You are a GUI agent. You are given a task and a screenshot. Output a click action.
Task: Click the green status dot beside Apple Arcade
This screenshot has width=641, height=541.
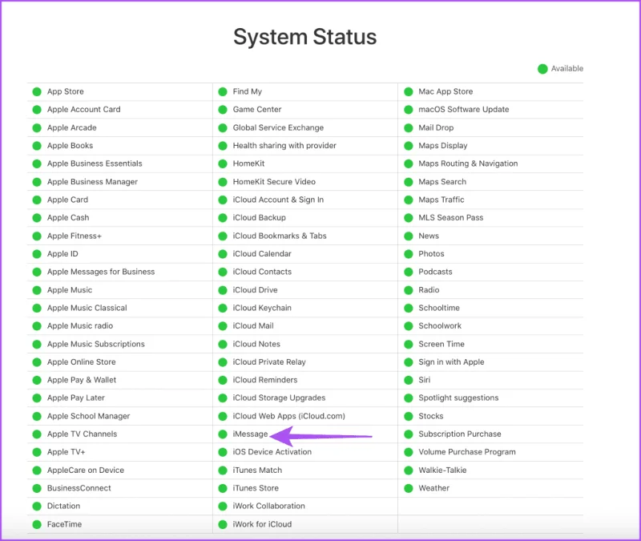[37, 127]
